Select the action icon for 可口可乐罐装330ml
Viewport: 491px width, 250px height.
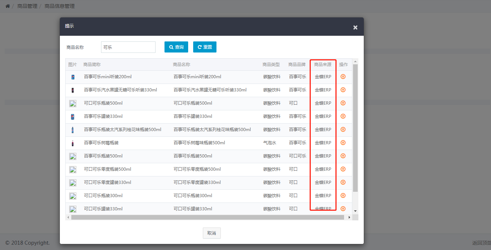pos(343,209)
